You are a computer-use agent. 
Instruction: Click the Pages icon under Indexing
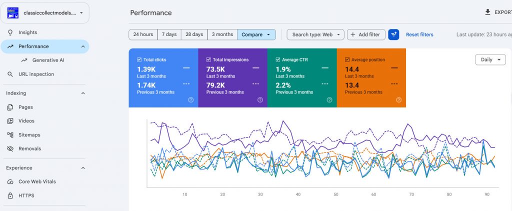click(10, 107)
